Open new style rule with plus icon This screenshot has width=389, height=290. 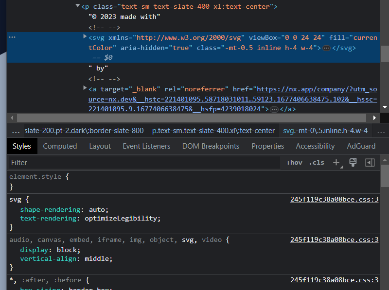tap(336, 162)
